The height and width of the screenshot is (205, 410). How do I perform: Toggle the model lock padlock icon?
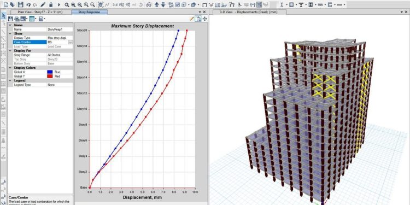51,5
